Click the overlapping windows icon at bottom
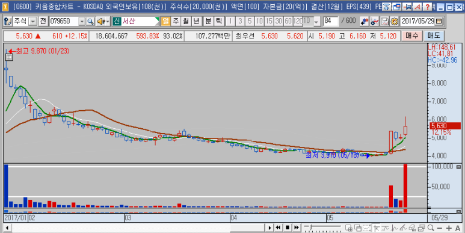This screenshot has height=233, width=465. 358,228
